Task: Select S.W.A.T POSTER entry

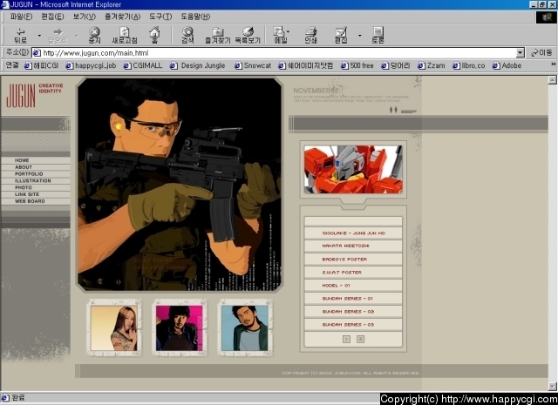Action: (x=353, y=273)
